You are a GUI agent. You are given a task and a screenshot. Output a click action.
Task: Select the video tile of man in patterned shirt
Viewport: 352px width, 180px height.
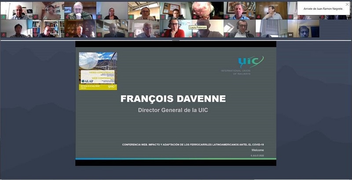click(x=17, y=29)
